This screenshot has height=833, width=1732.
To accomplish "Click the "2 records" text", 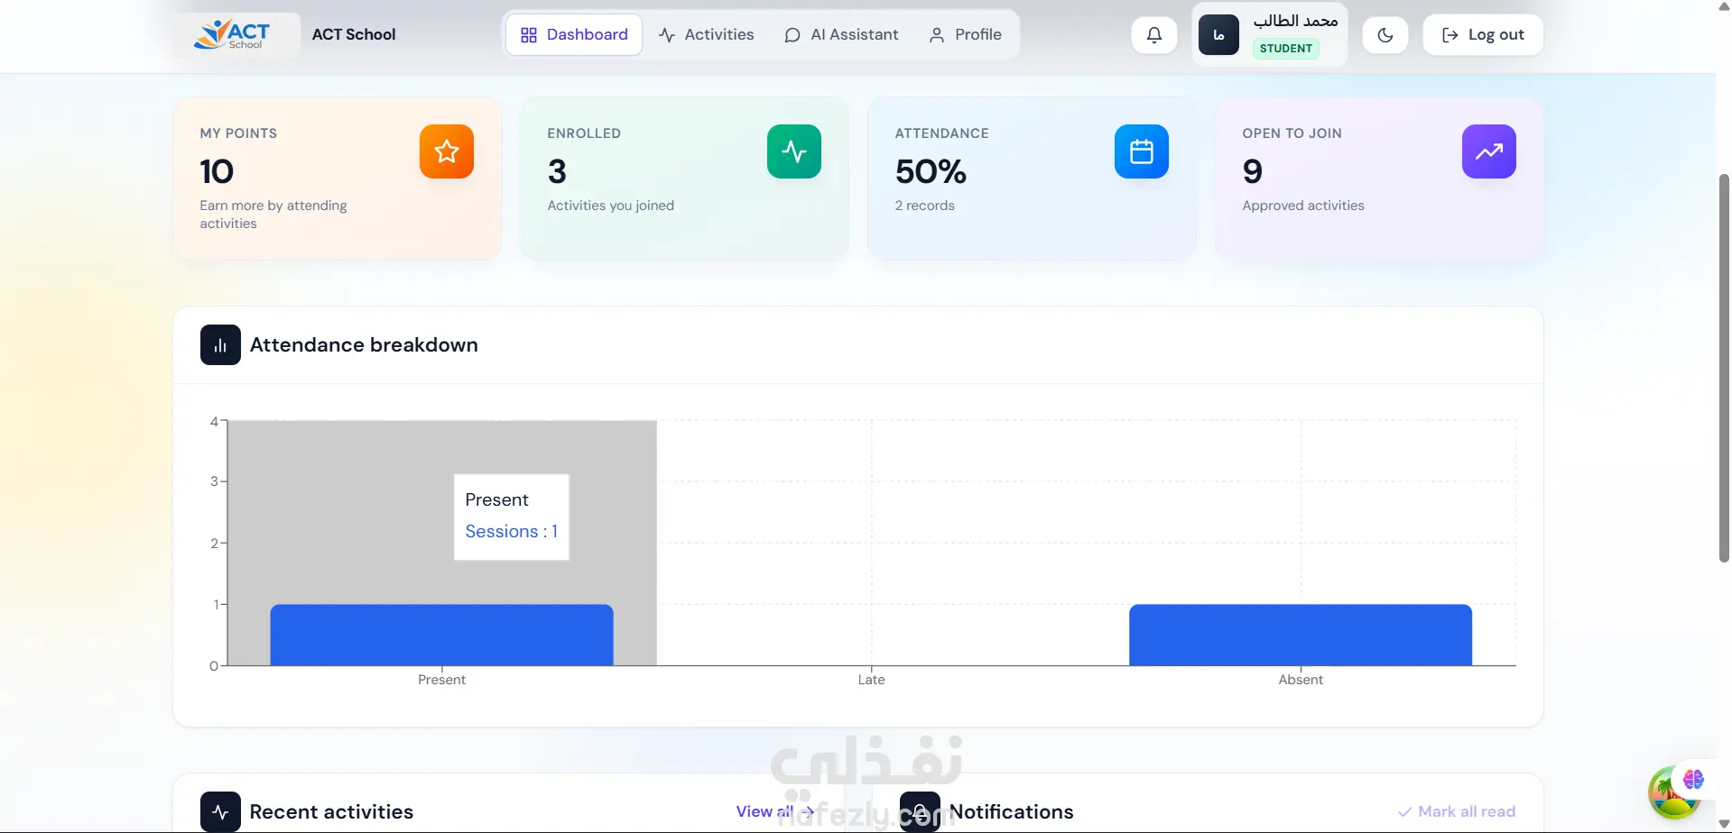I will (x=924, y=206).
